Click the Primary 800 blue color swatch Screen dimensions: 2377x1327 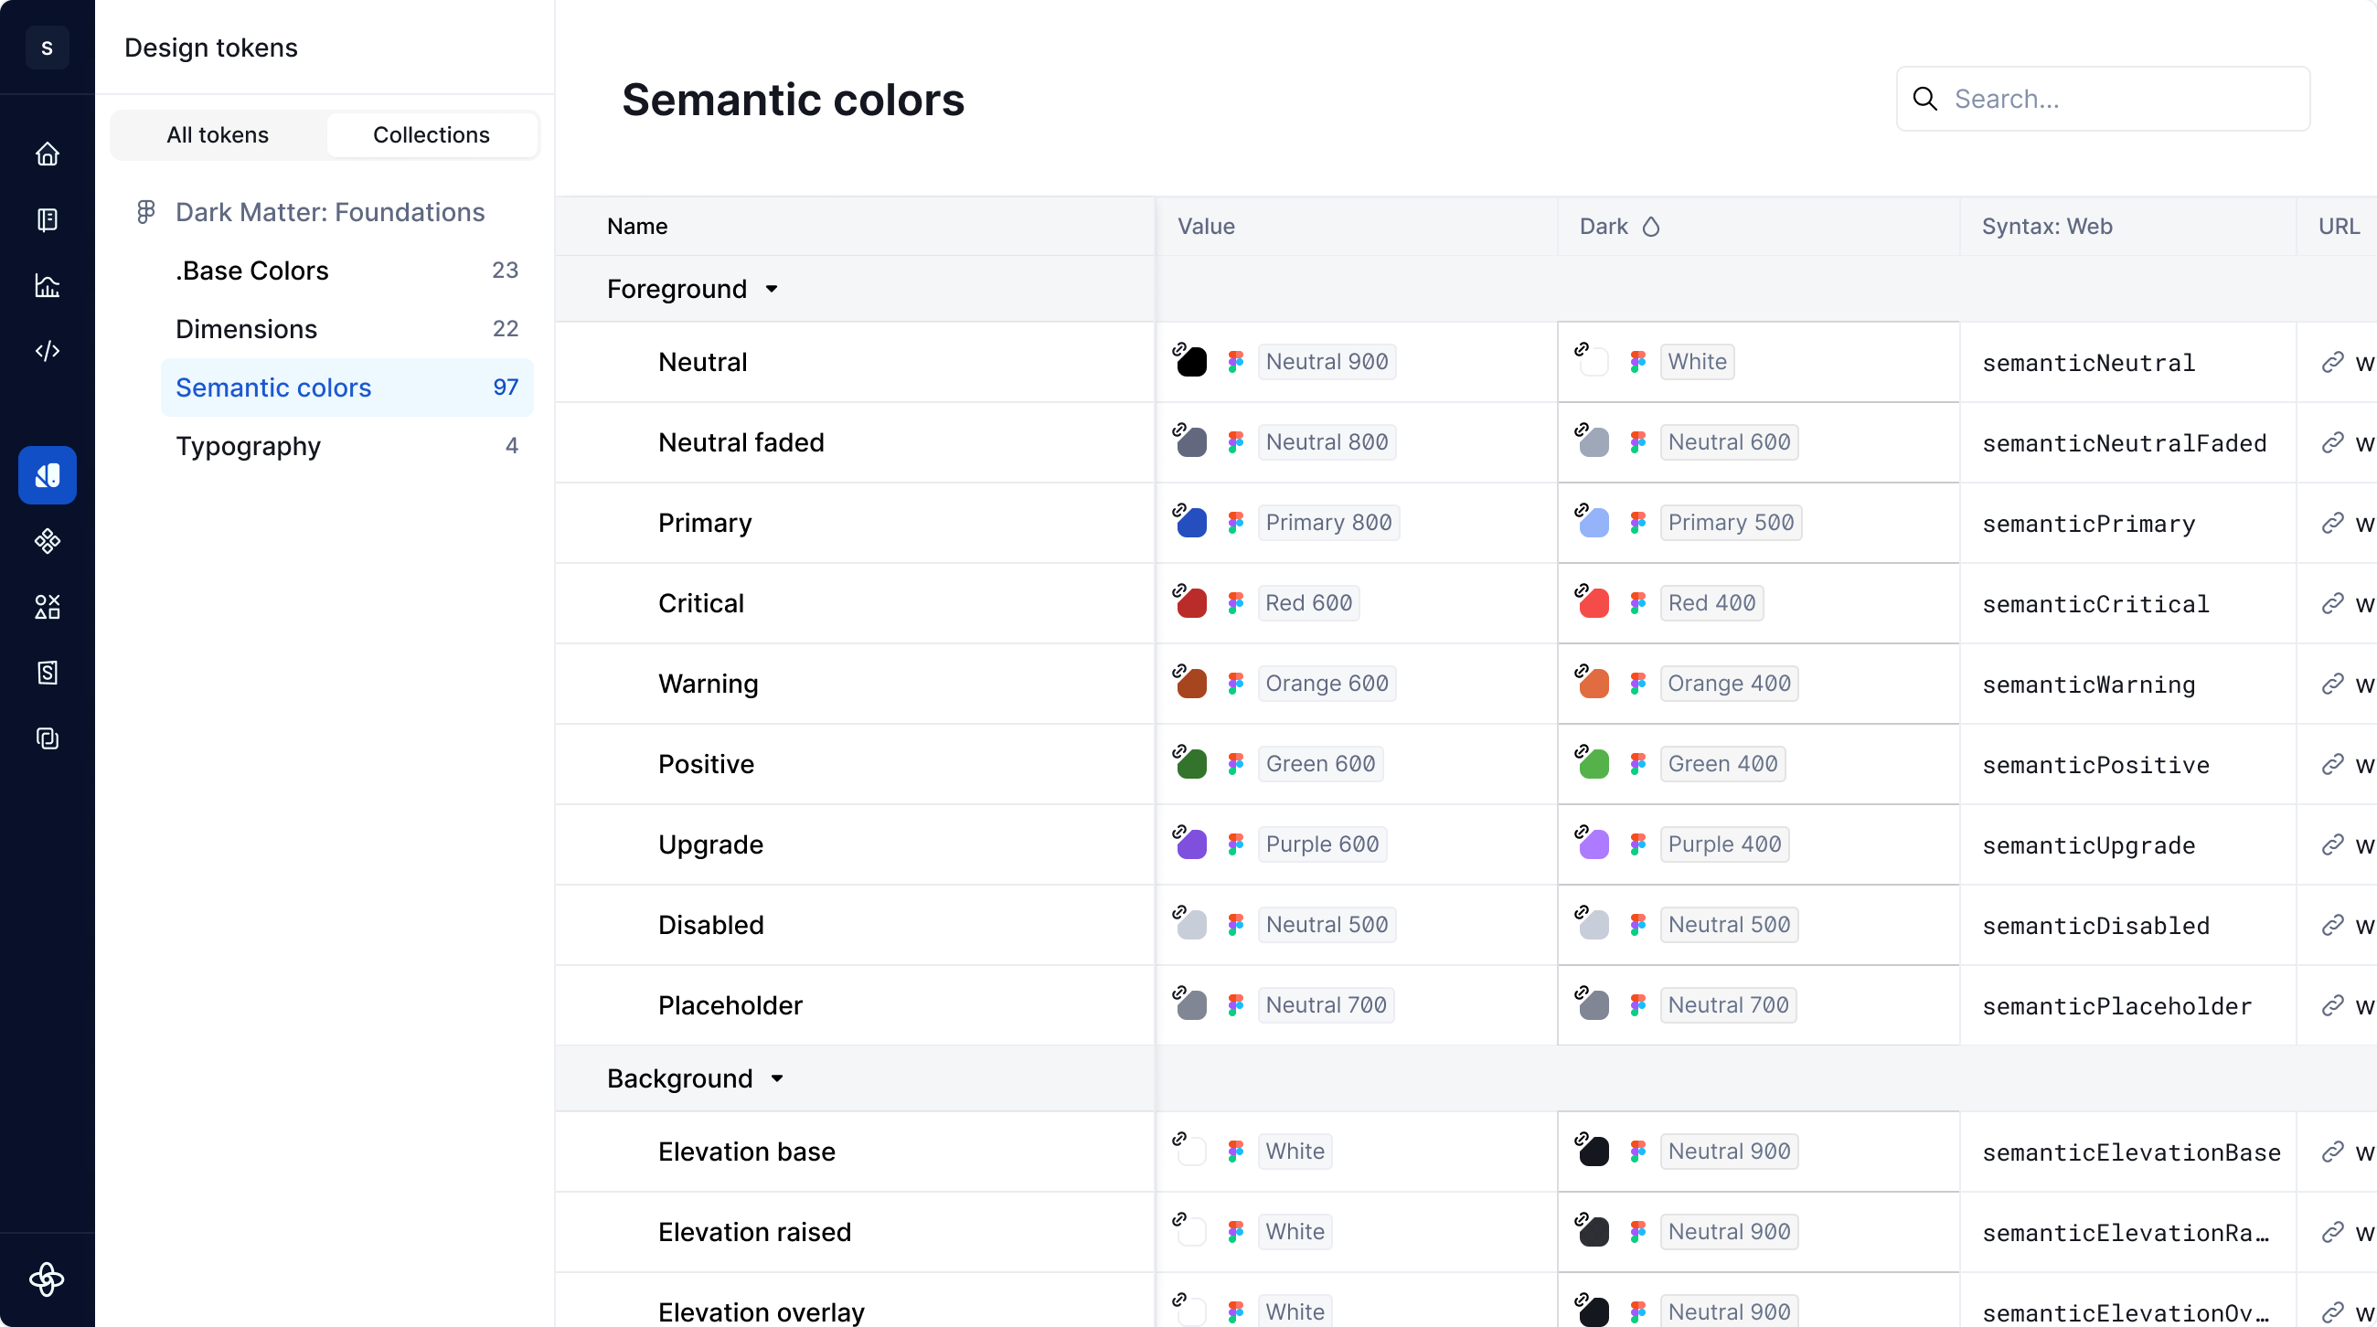pyautogui.click(x=1190, y=523)
